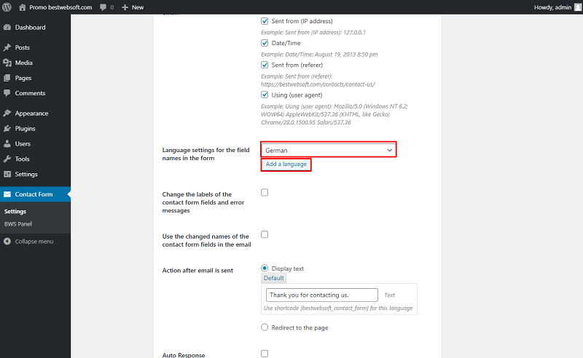Open Plugins via plug icon

(7, 129)
